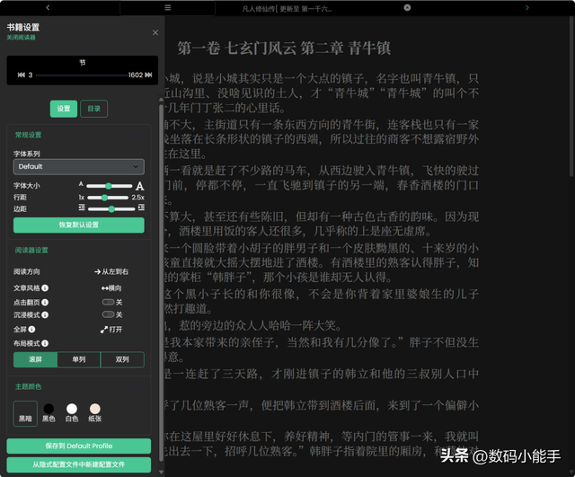Select the 黑色 theme swatch

49,412
